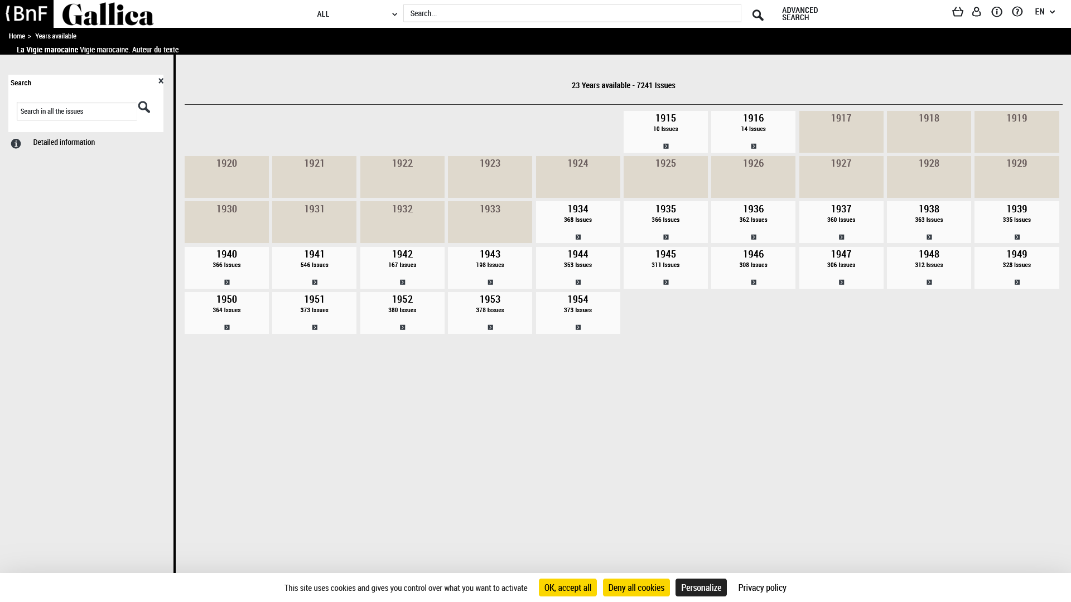
Task: Open the information circle icon in header
Action: point(996,12)
